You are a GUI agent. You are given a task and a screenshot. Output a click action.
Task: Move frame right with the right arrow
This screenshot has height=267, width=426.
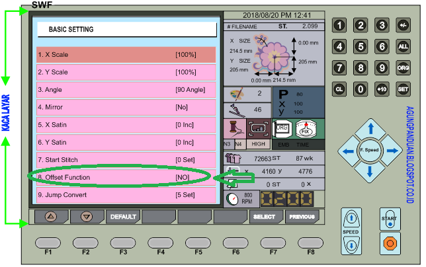(x=392, y=151)
